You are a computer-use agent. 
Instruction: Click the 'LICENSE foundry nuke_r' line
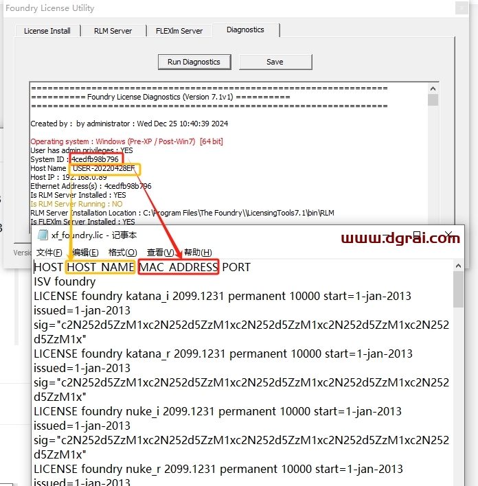tap(218, 470)
